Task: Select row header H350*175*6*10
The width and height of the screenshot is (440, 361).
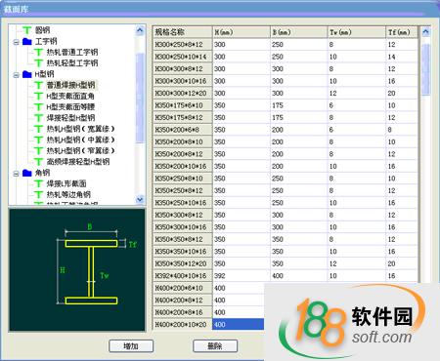Action: [x=182, y=105]
